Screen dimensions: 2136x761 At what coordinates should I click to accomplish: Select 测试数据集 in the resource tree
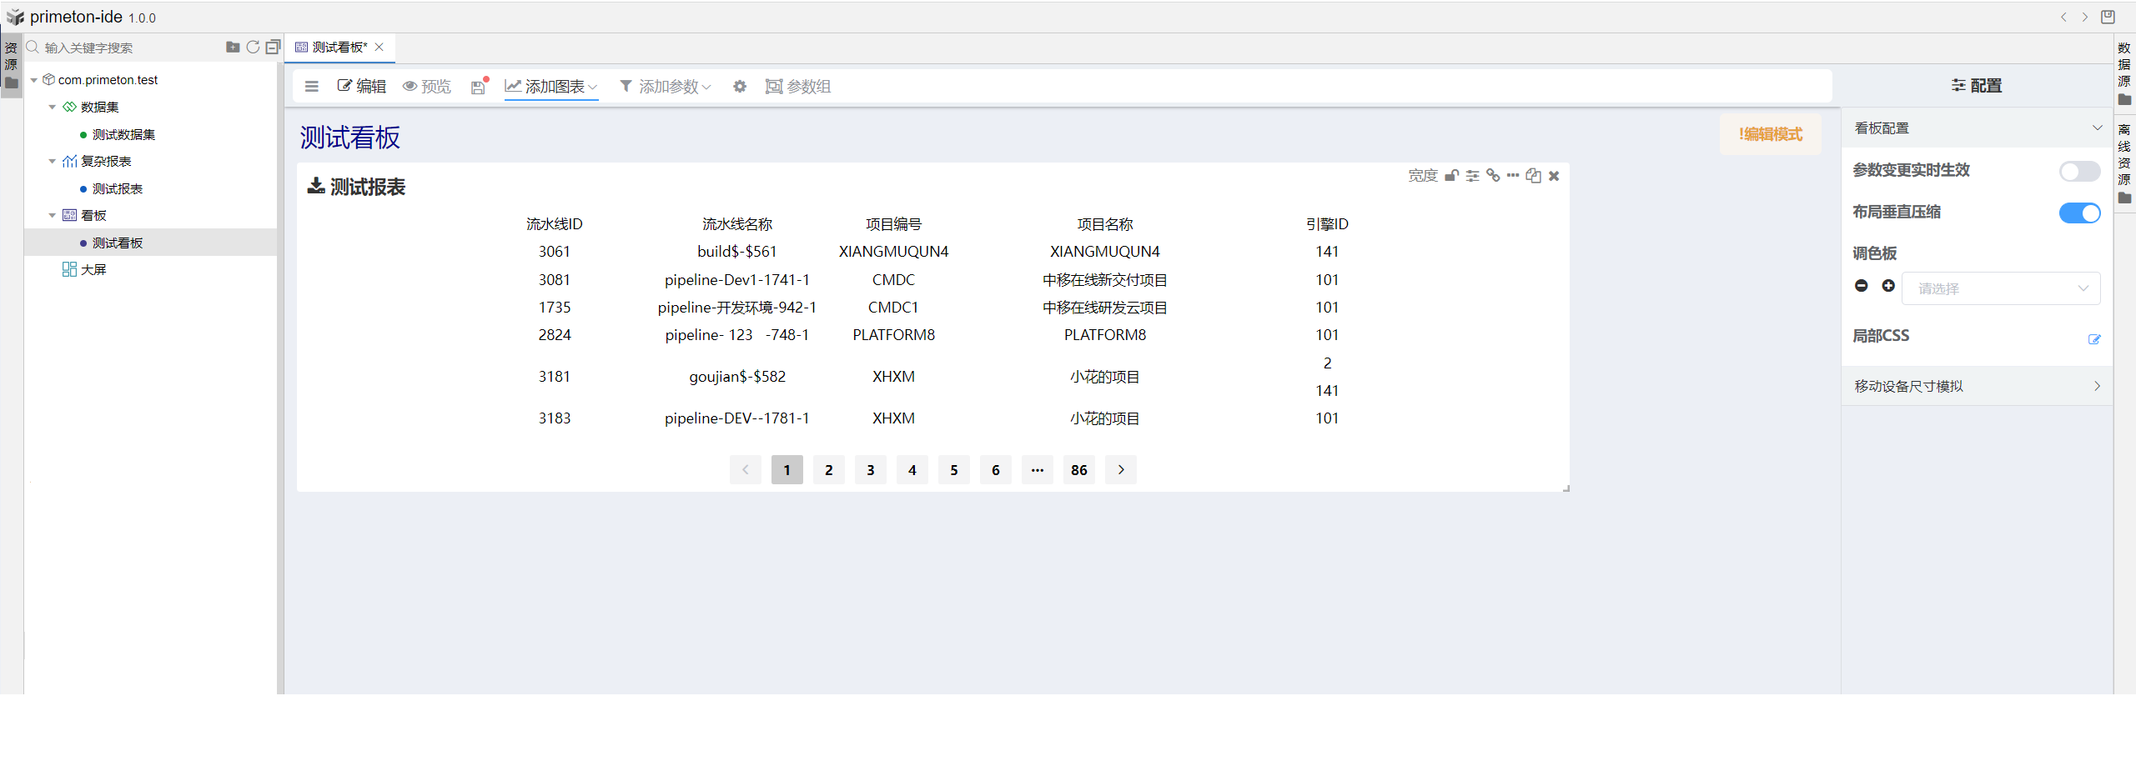[x=123, y=135]
